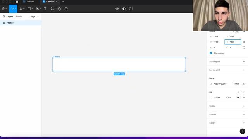Close the active Untitled tab
The width and height of the screenshot is (248, 139).
click(x=57, y=2)
